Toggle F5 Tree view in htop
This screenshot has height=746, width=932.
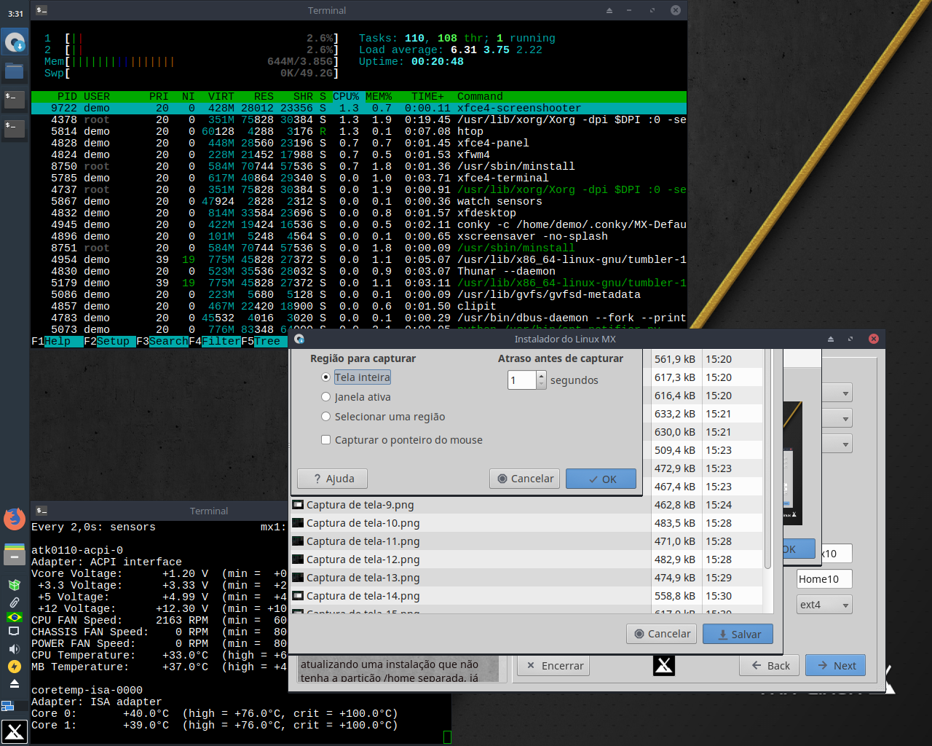point(264,341)
